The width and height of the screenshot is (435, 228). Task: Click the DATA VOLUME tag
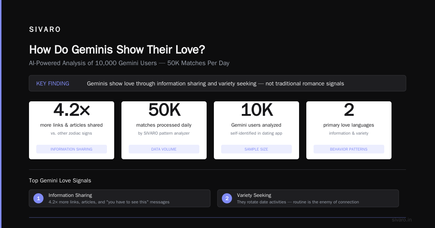164,149
